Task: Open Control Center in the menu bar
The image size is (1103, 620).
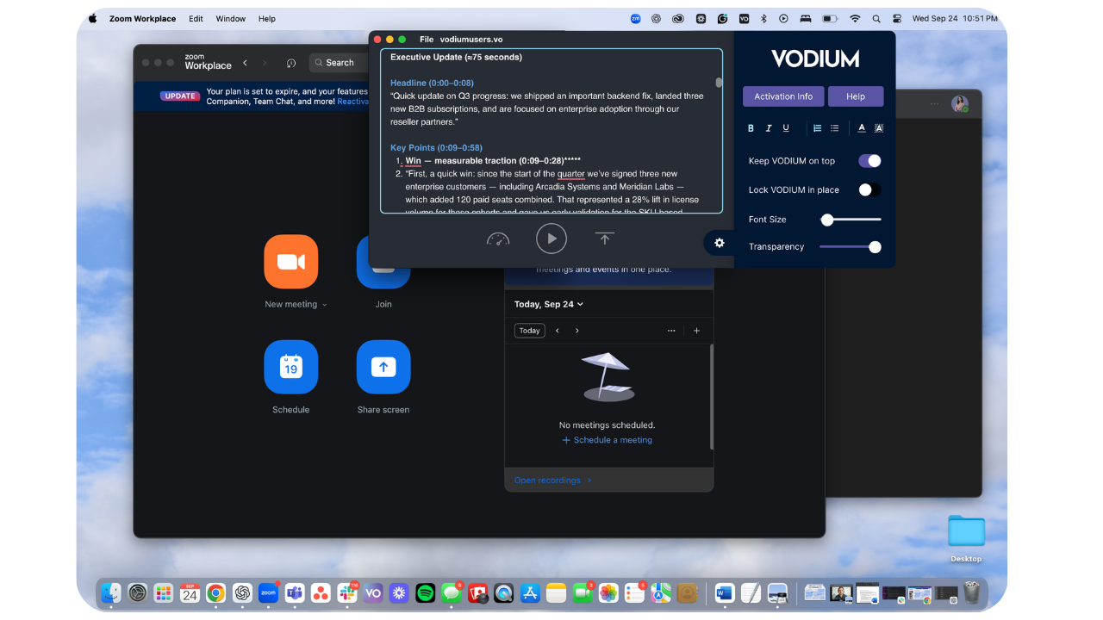Action: click(897, 18)
